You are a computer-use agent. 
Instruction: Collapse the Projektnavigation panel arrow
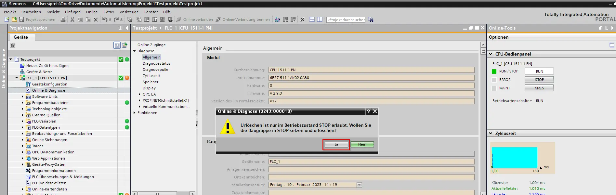(x=127, y=28)
